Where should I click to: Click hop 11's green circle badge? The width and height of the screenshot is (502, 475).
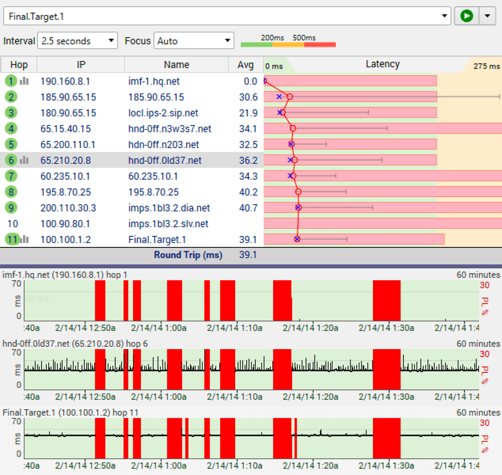click(x=12, y=239)
